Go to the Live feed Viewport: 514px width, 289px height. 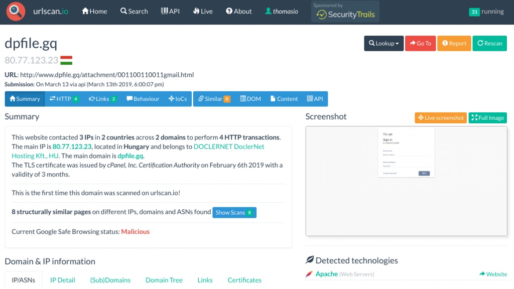[203, 11]
